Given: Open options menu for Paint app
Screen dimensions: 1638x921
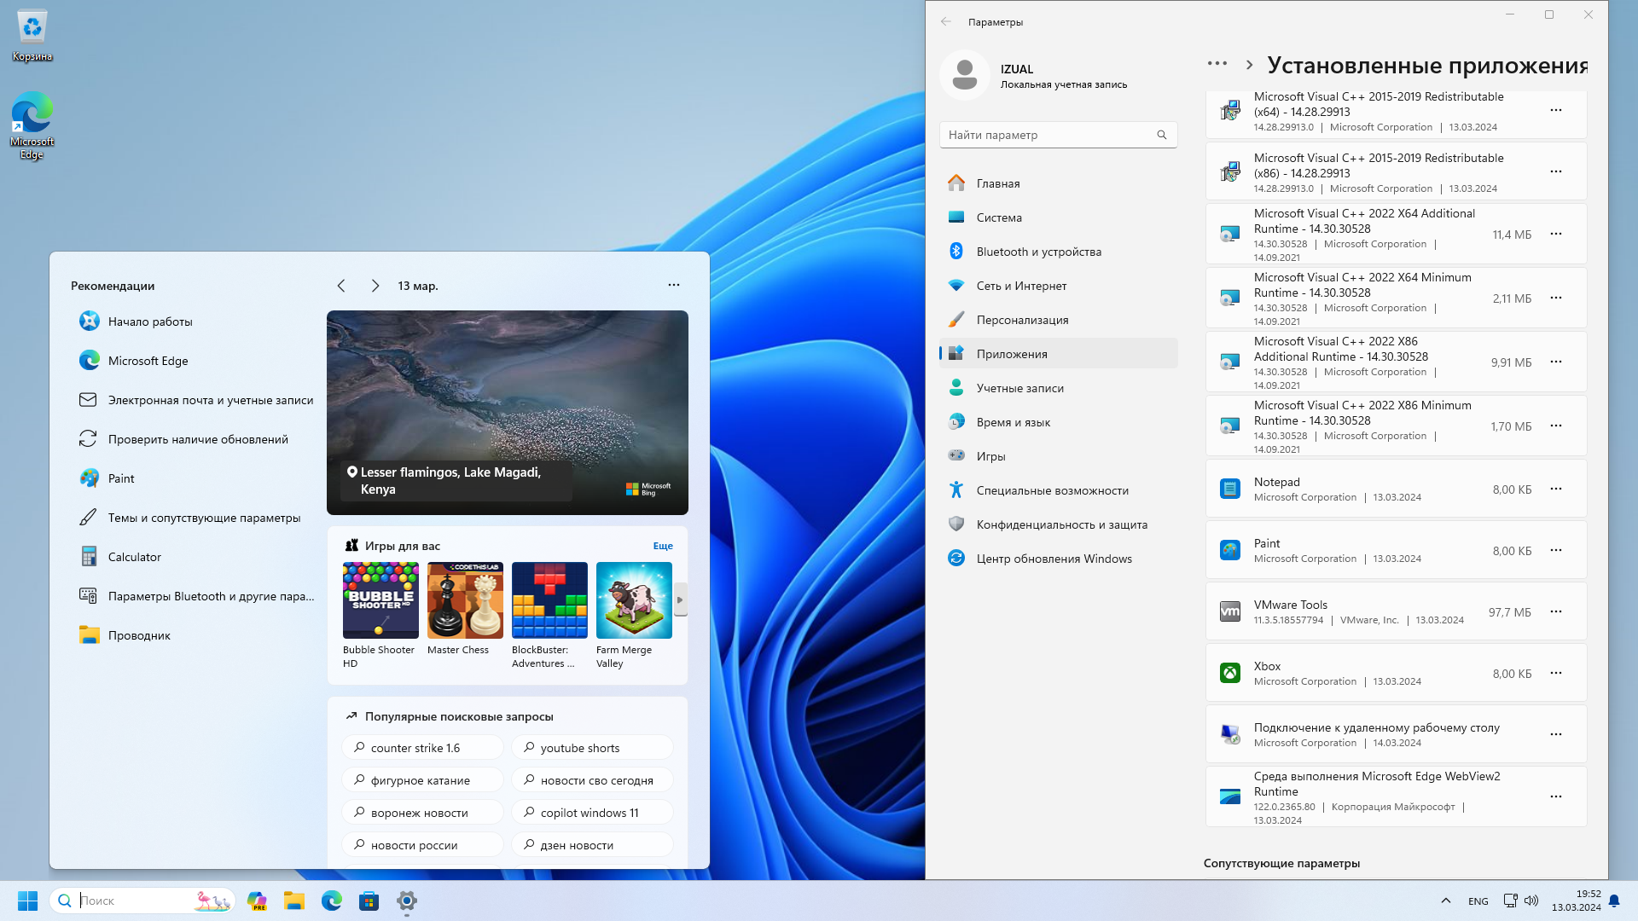Looking at the screenshot, I should pyautogui.click(x=1556, y=551).
